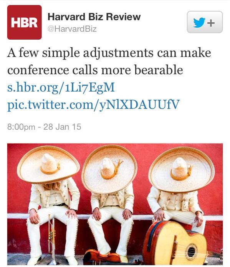Click the @HarvardBiz handle
This screenshot has width=230, height=267.
pyautogui.click(x=72, y=29)
